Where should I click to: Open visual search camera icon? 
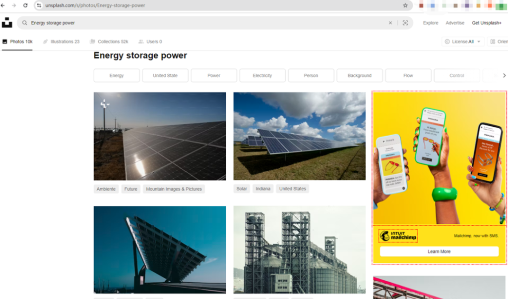click(405, 23)
